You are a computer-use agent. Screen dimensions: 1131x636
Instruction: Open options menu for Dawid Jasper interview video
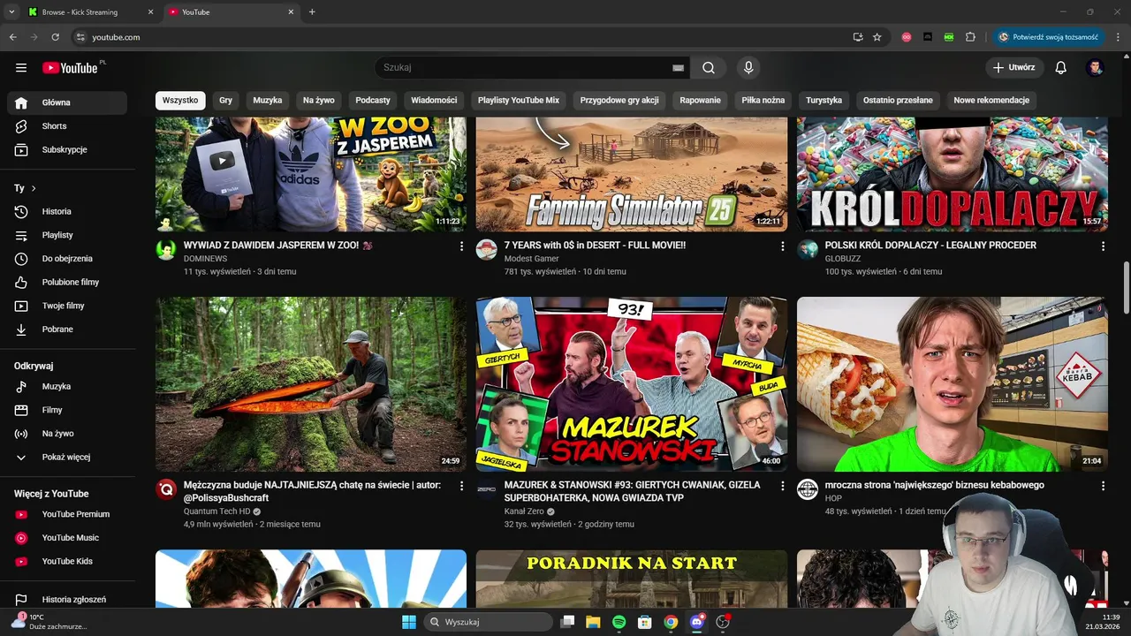pos(461,246)
